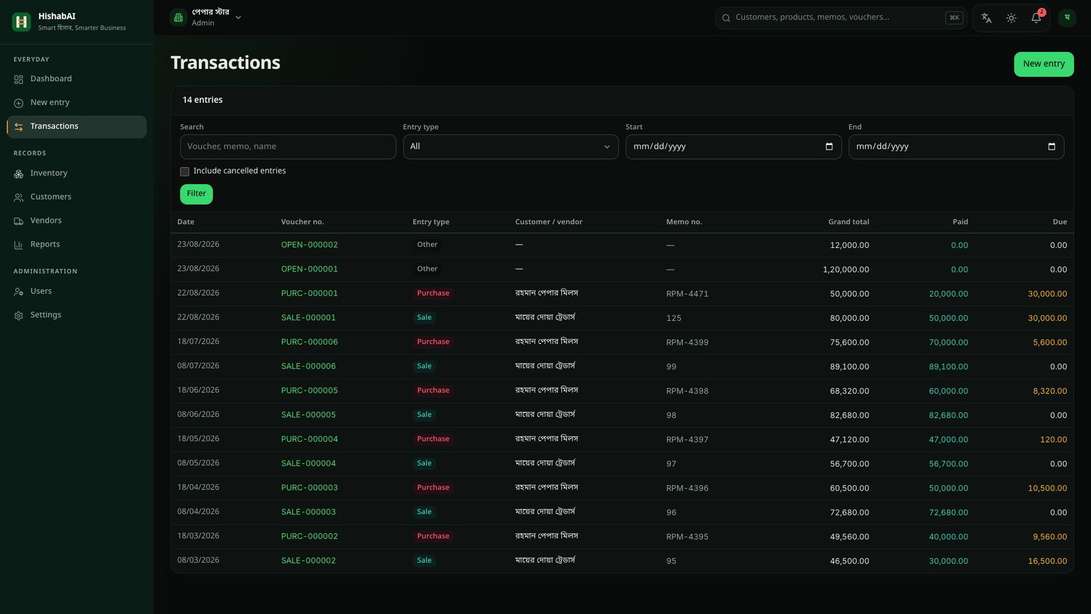The image size is (1091, 614).
Task: Apply the Filter button
Action: [x=197, y=194]
